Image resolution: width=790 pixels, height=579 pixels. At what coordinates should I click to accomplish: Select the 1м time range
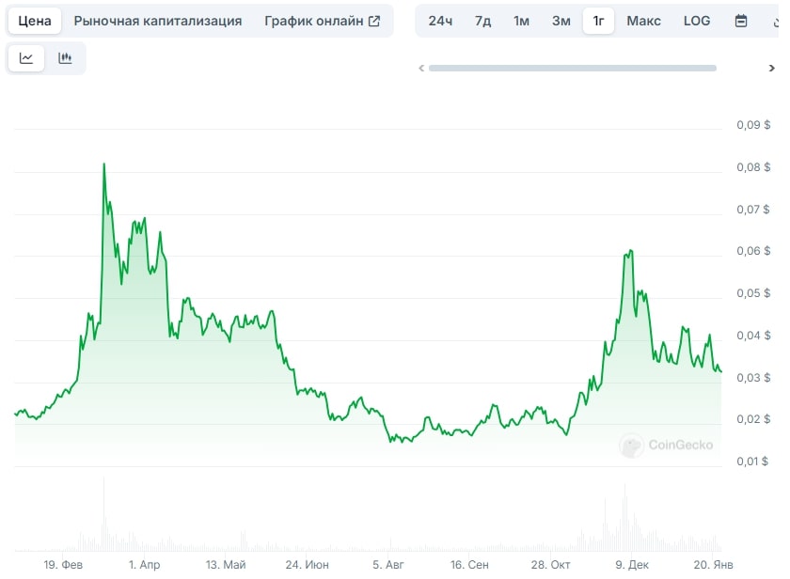521,21
